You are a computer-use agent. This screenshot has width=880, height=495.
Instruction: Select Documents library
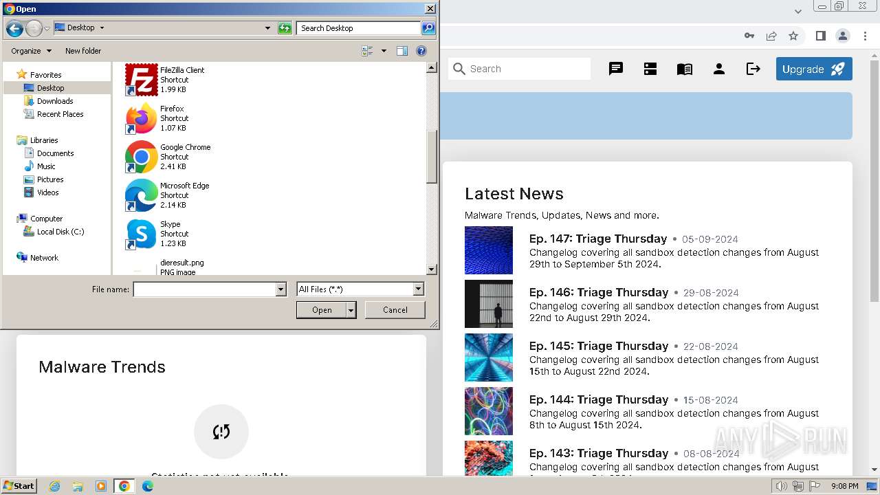55,153
